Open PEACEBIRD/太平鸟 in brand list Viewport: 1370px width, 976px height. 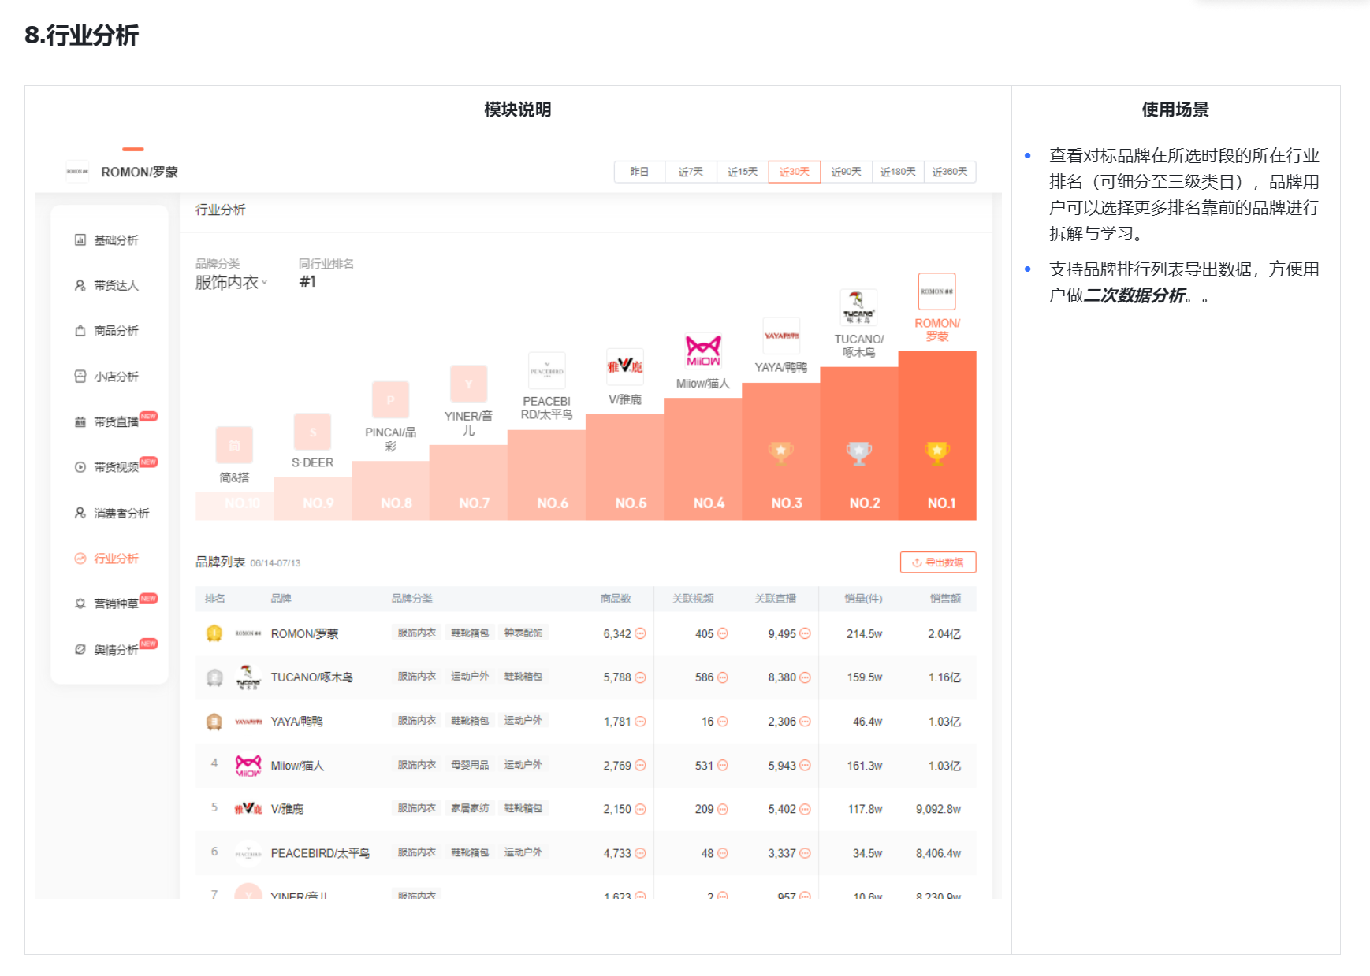coord(320,853)
